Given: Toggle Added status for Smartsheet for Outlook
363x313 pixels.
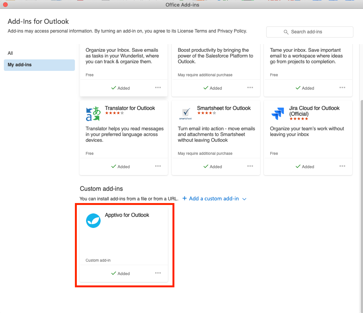Looking at the screenshot, I should click(x=212, y=167).
